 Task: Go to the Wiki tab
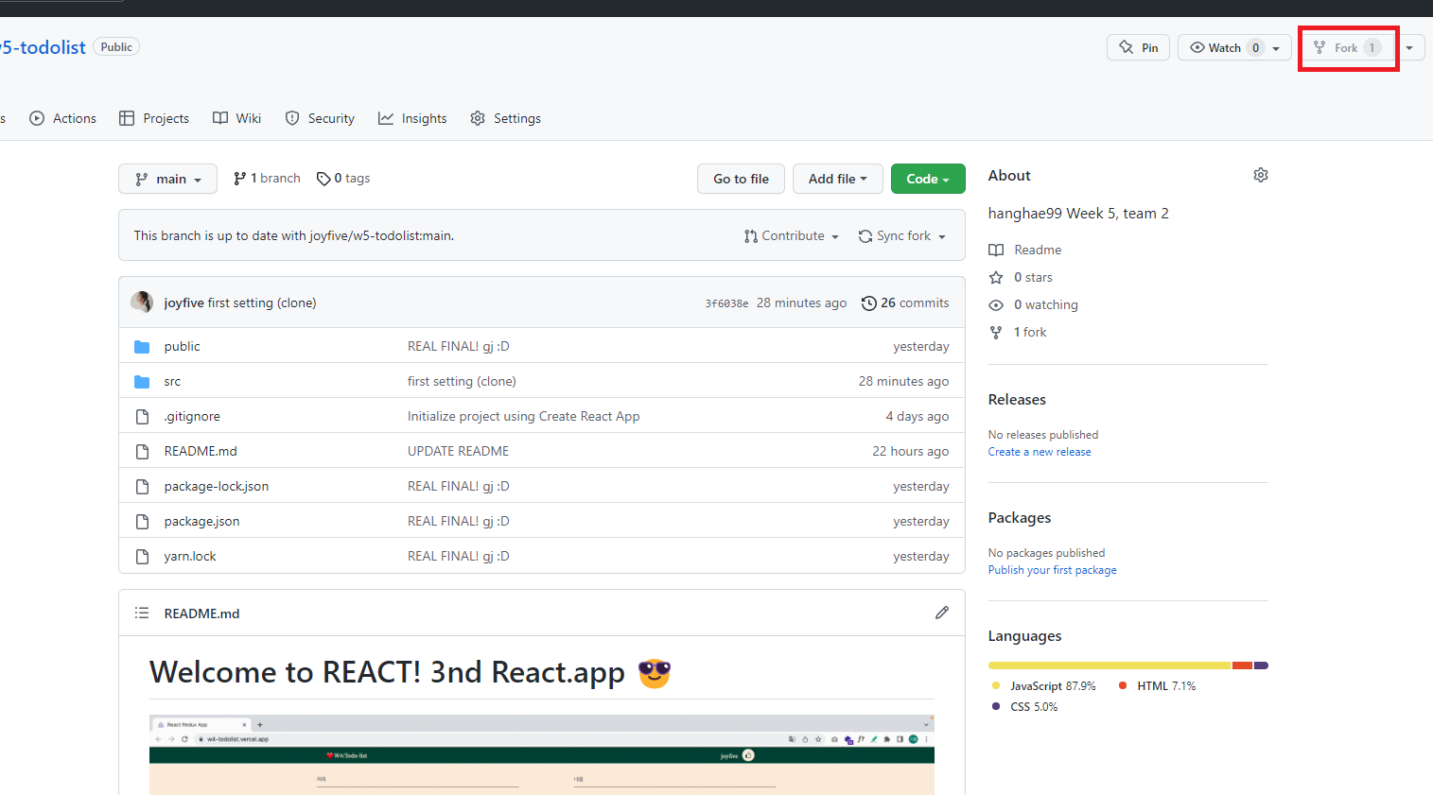[236, 118]
